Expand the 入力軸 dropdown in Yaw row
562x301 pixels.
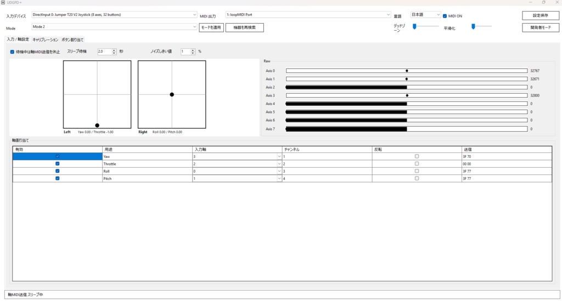point(279,156)
